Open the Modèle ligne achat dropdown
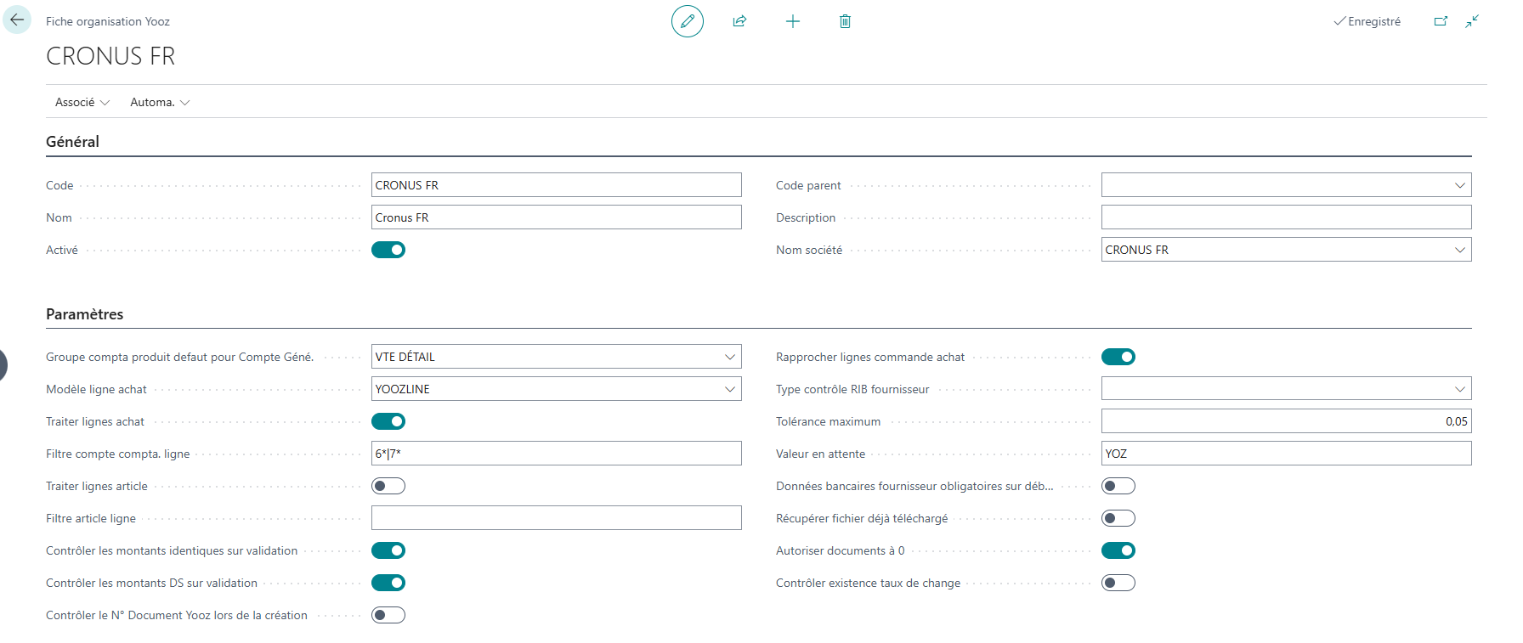 (729, 389)
